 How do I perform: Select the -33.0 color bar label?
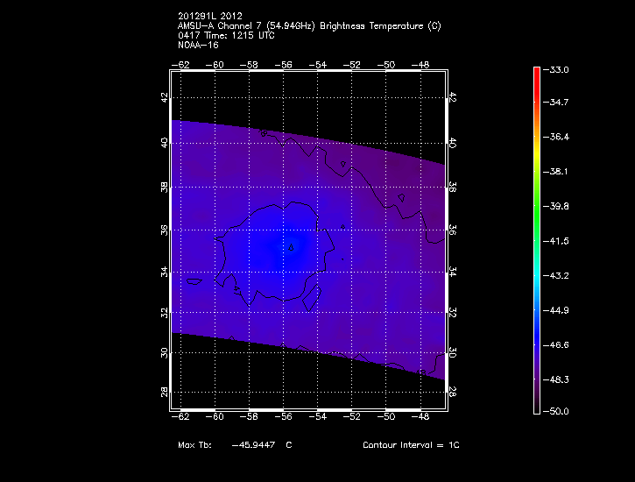(559, 69)
